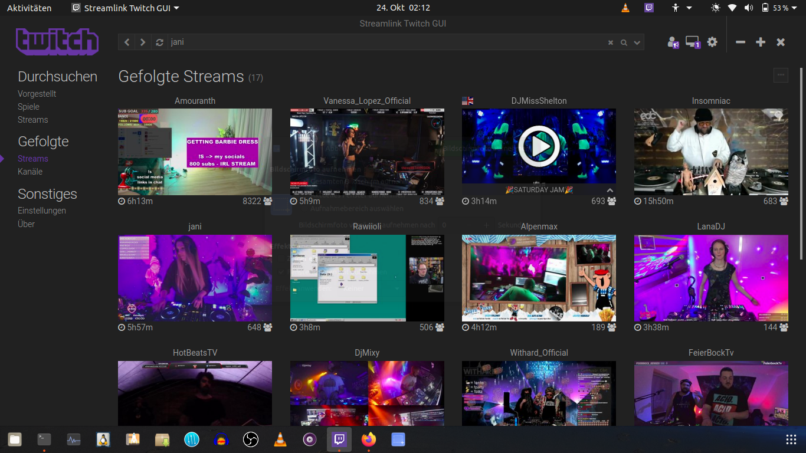
Task: Open active streams monitor icon with badge
Action: (x=693, y=42)
